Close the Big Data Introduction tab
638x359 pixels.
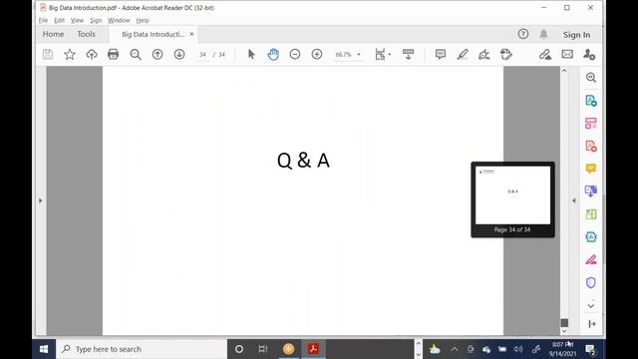tap(191, 34)
